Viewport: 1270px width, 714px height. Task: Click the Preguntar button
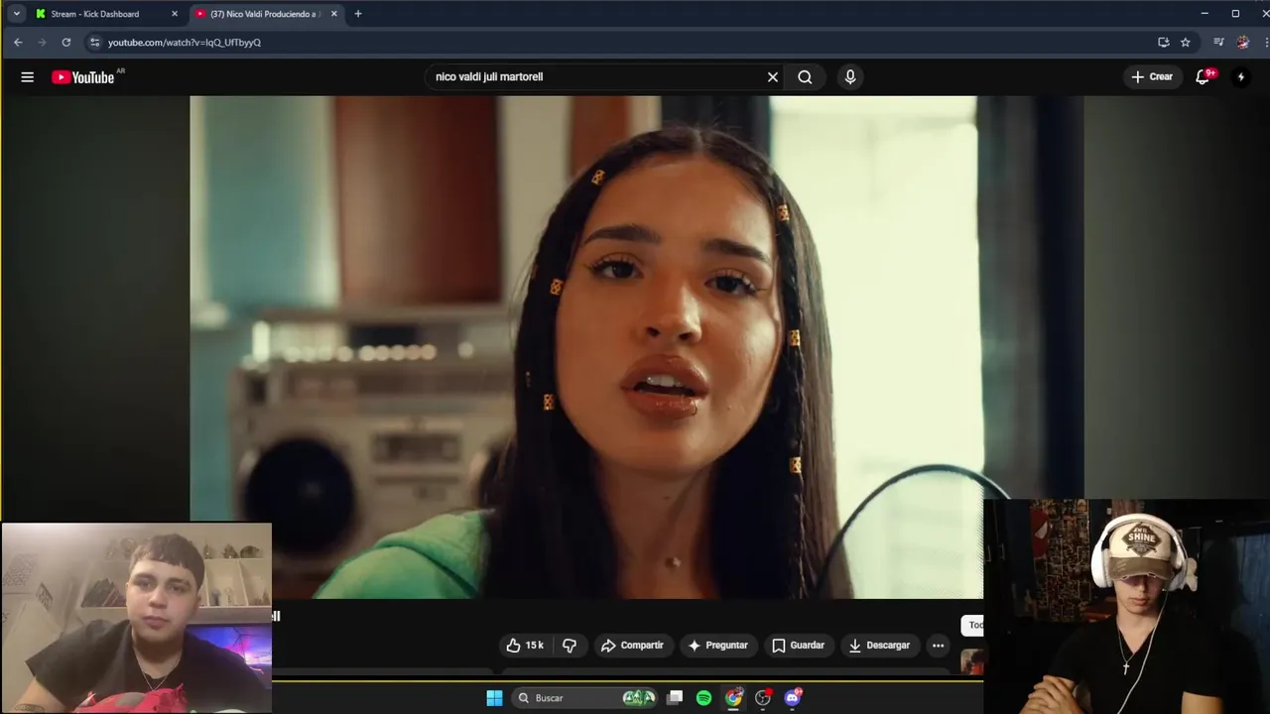point(717,645)
